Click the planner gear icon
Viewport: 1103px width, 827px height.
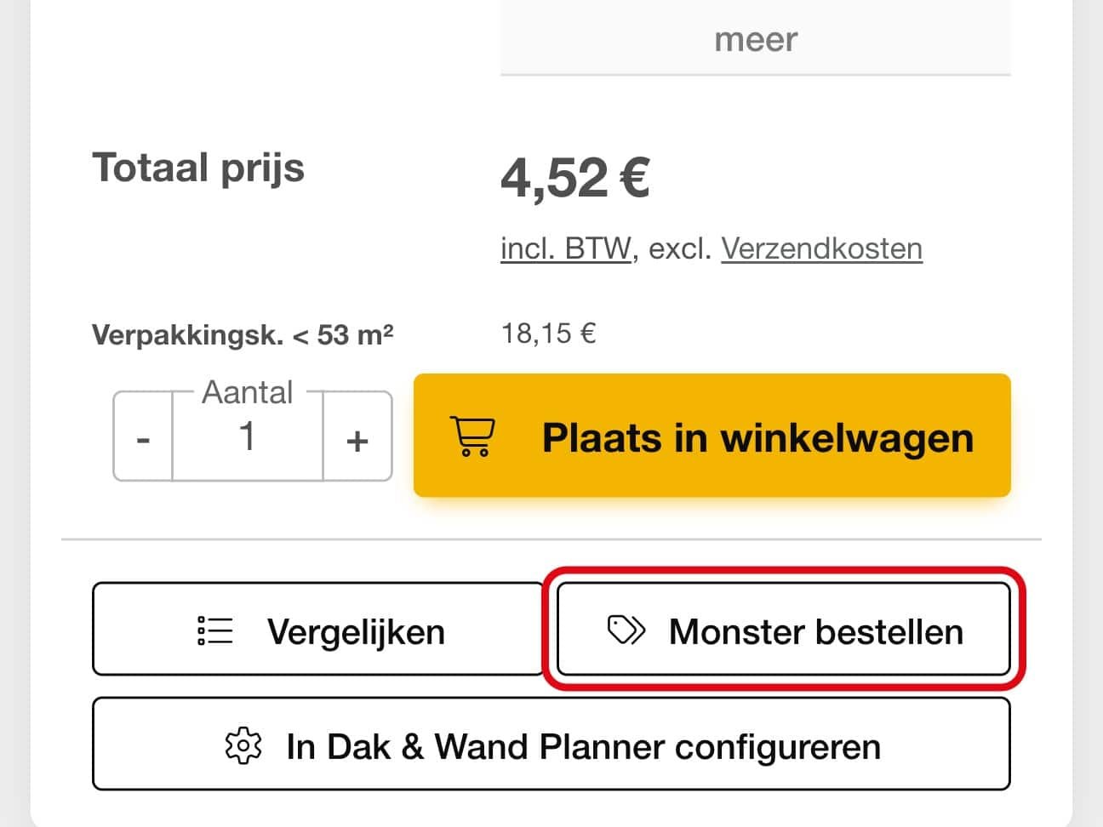point(243,745)
